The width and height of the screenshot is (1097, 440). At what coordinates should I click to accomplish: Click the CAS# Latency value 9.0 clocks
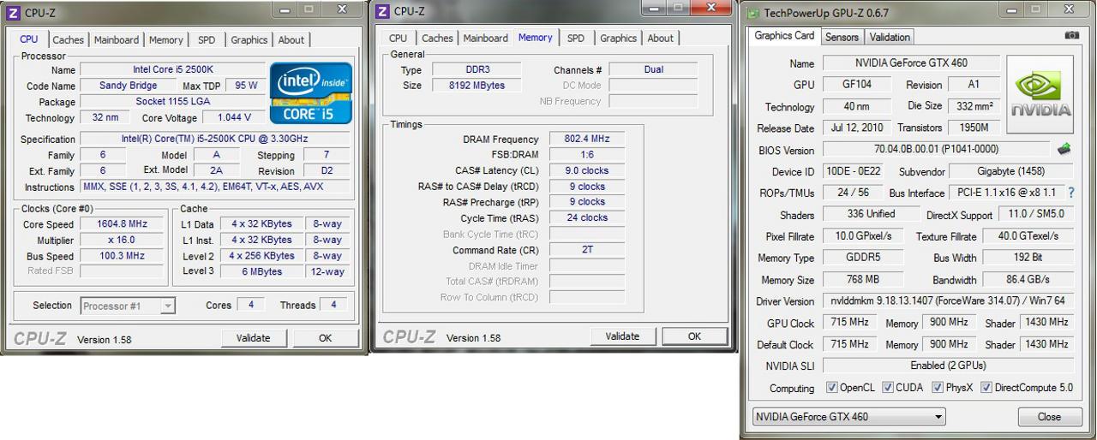click(x=586, y=170)
